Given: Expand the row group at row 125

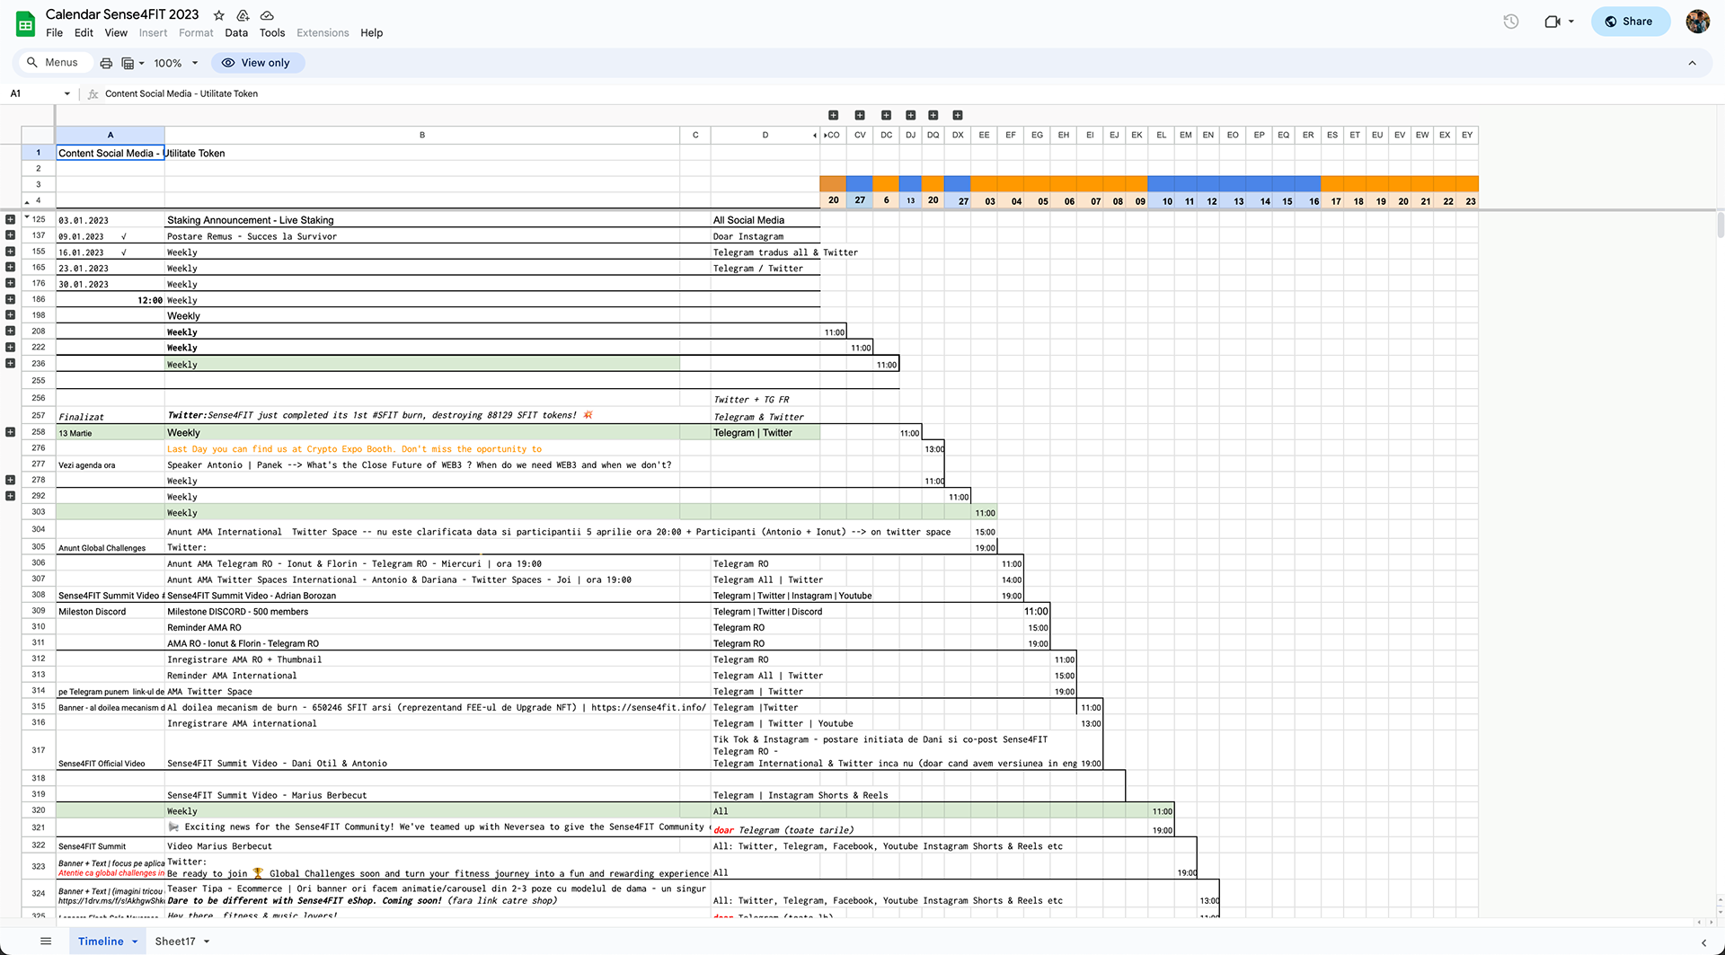Looking at the screenshot, I should pyautogui.click(x=10, y=219).
